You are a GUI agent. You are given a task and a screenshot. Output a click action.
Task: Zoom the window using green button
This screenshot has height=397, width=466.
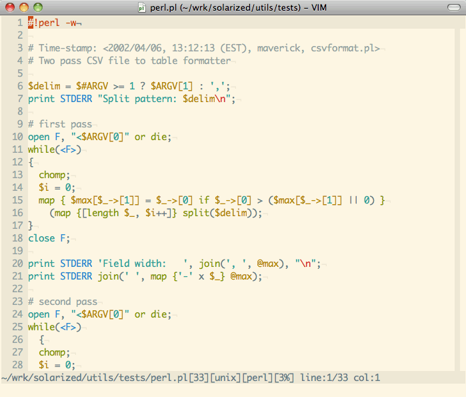click(x=37, y=7)
